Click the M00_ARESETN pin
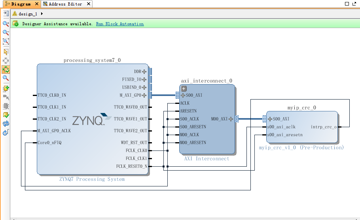This screenshot has width=360, height=220. (193, 143)
